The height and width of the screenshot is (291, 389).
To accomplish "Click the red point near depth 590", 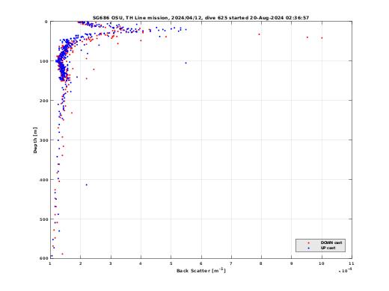I will pos(62,254).
